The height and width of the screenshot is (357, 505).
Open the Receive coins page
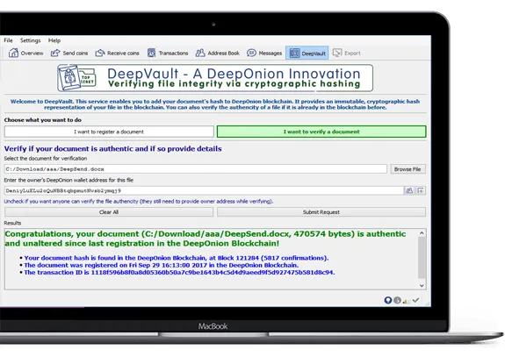click(117, 53)
